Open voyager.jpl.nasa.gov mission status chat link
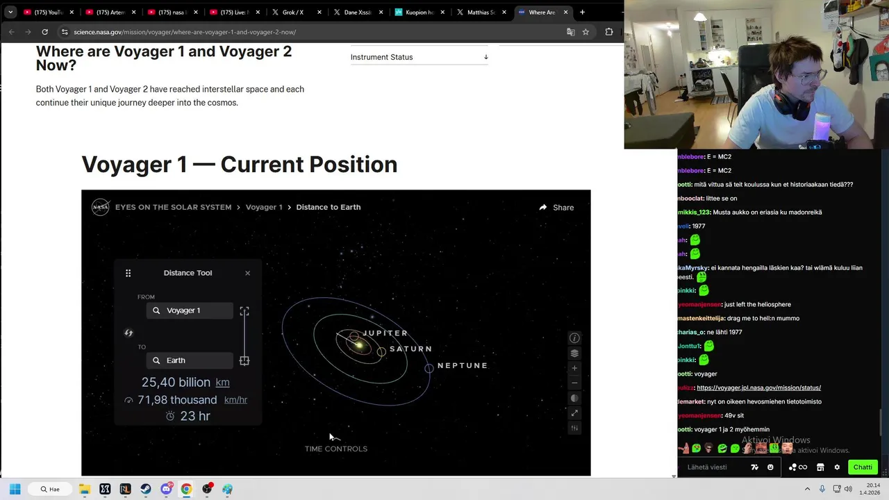This screenshot has width=889, height=500. pyautogui.click(x=758, y=387)
